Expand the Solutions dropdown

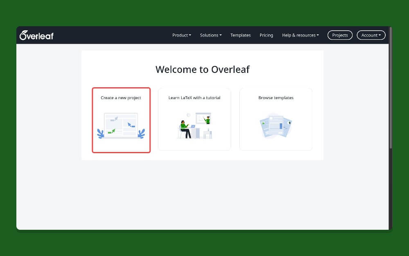pyautogui.click(x=211, y=35)
